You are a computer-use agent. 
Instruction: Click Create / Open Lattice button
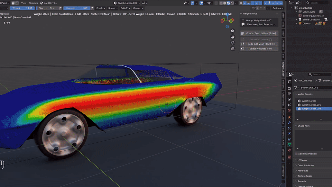tap(259, 33)
